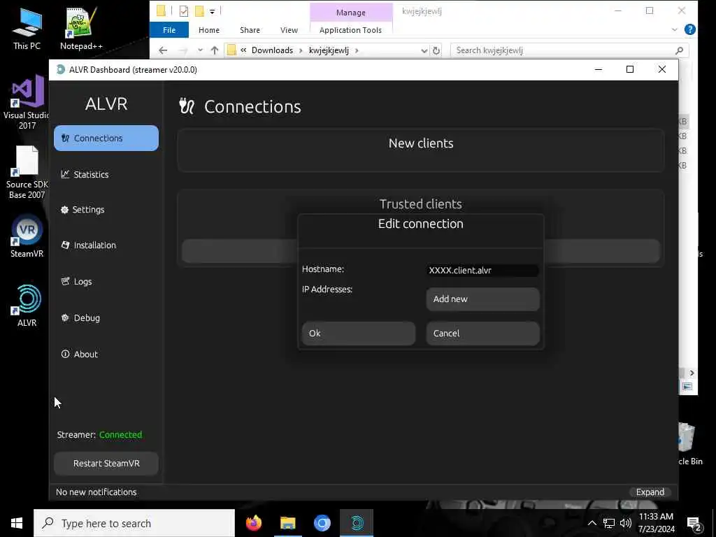This screenshot has height=537, width=716.
Task: Open Customize Quick Access Toolbar dropdown
Action: pos(213,11)
